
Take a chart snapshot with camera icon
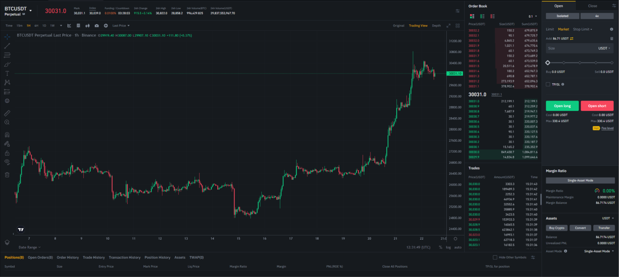(x=97, y=26)
